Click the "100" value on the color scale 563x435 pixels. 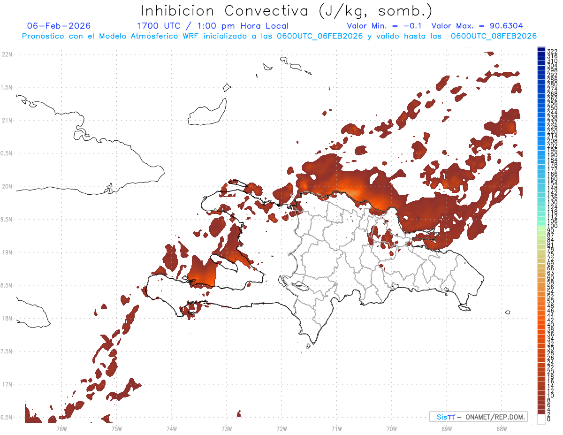pyautogui.click(x=552, y=226)
